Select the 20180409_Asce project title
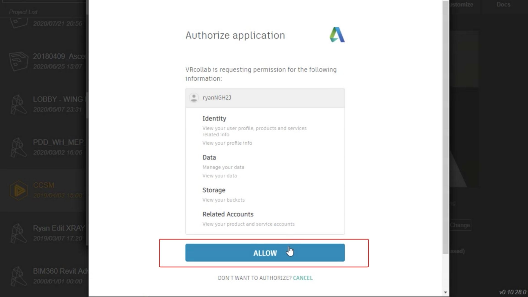The width and height of the screenshot is (528, 297). pos(59,56)
